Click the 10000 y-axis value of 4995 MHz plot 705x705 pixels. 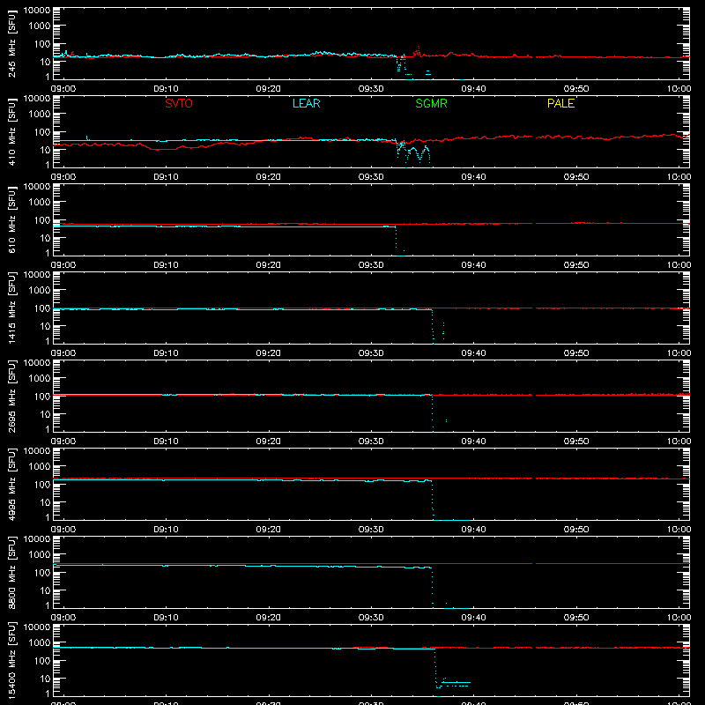coord(37,451)
